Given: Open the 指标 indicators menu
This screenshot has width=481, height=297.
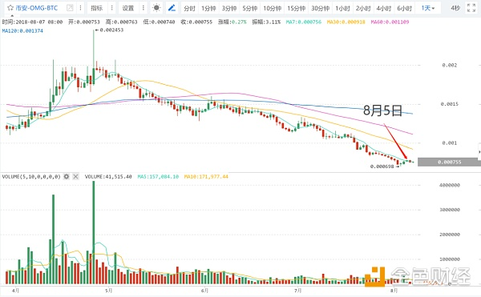Looking at the screenshot, I should point(97,8).
